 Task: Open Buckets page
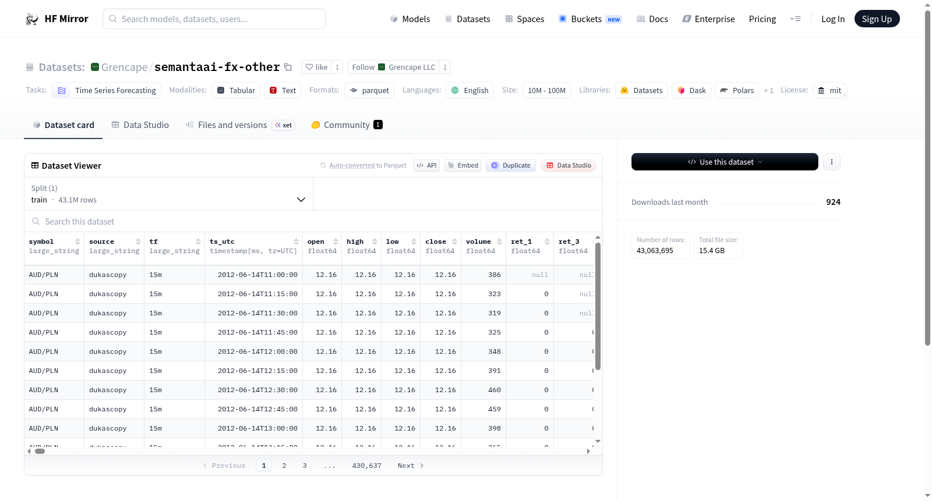(590, 19)
